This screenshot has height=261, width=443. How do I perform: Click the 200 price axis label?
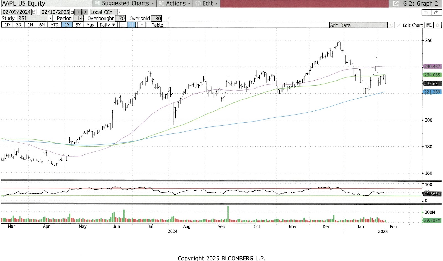point(429,120)
